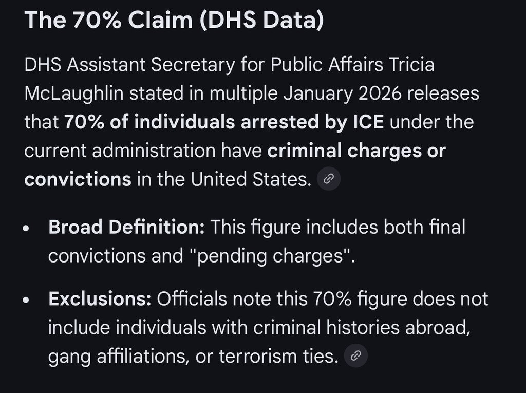
Task: Click bold text "70% of individuals arrested by ICE"
Action: [224, 122]
